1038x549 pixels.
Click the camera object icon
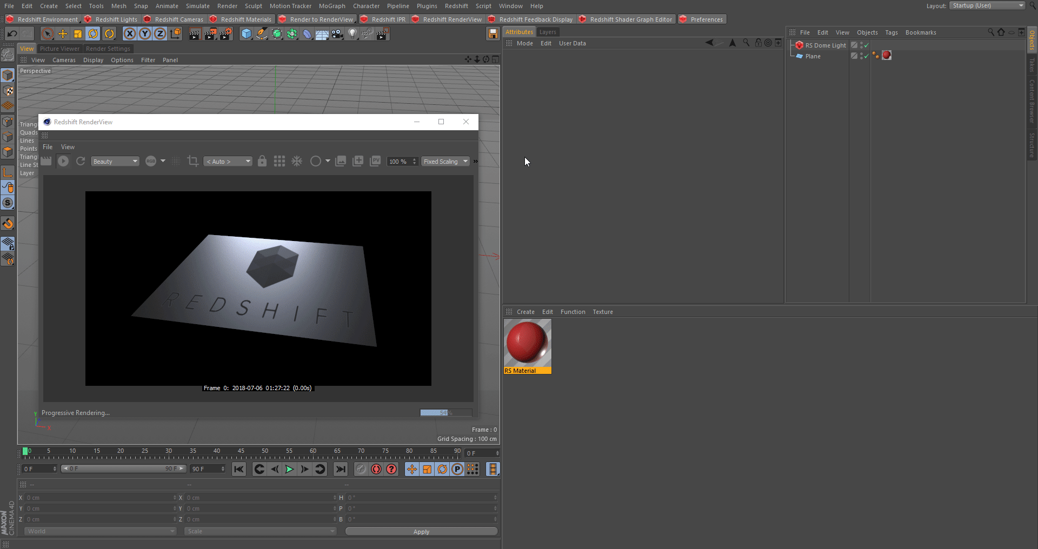pos(337,34)
